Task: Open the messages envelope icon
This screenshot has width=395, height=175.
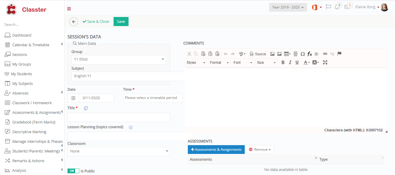Action: 347,6
